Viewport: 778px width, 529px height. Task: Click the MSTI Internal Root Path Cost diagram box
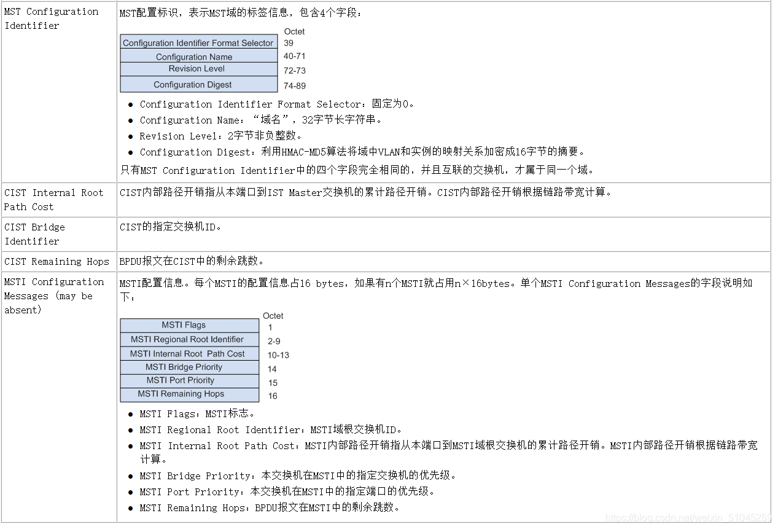[189, 353]
